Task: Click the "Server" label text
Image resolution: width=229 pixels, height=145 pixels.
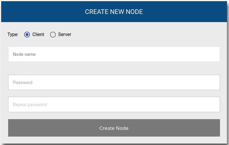Action: tap(65, 35)
